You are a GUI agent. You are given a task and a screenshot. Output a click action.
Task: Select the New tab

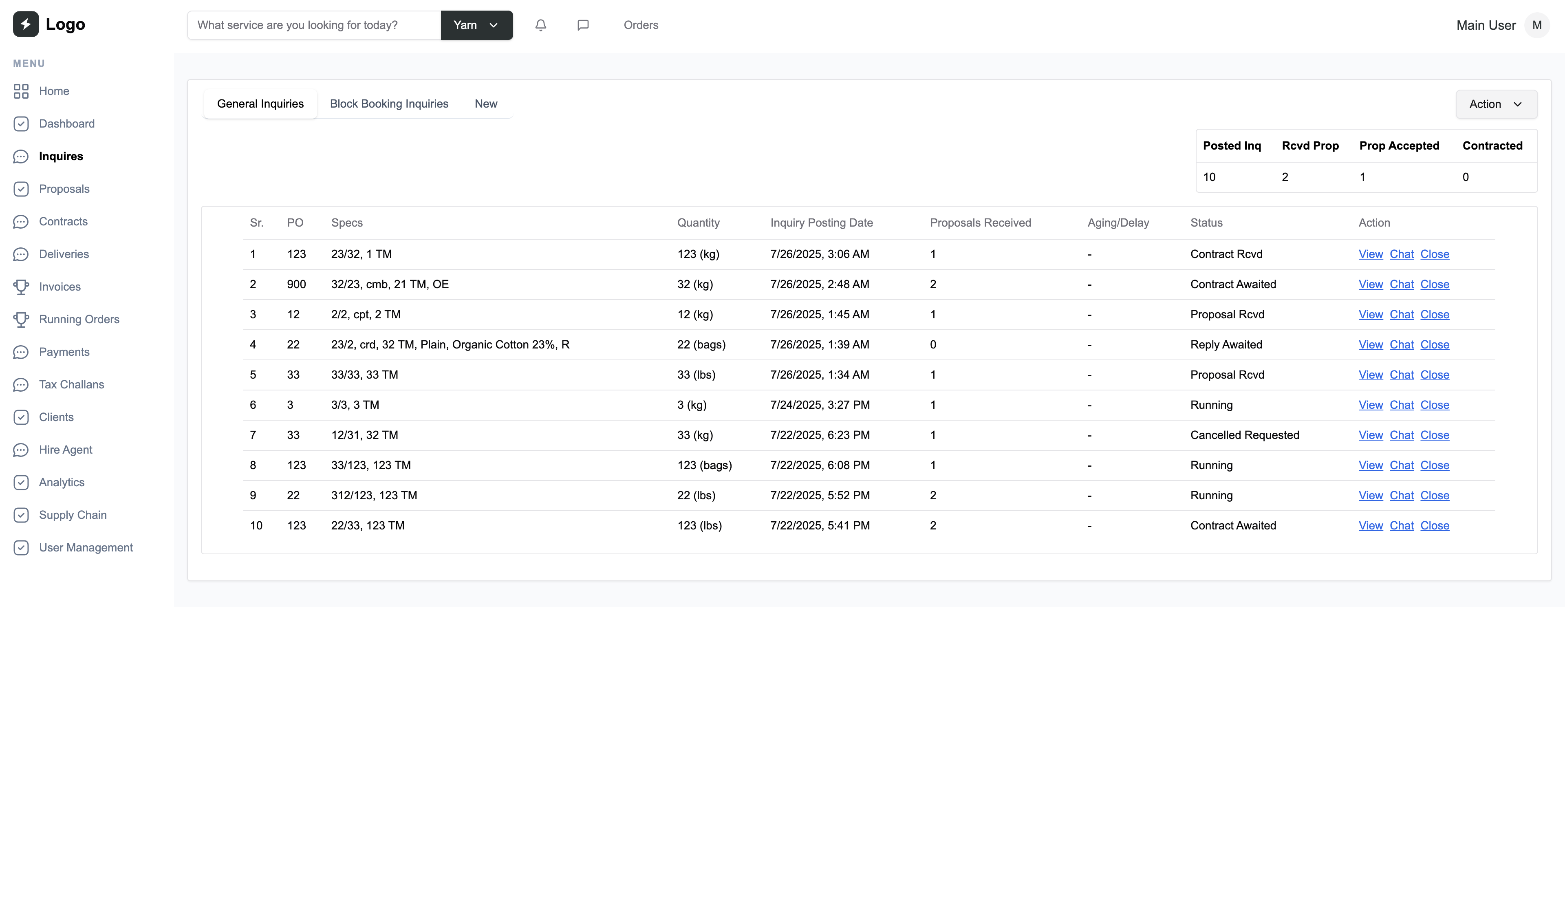click(x=485, y=104)
